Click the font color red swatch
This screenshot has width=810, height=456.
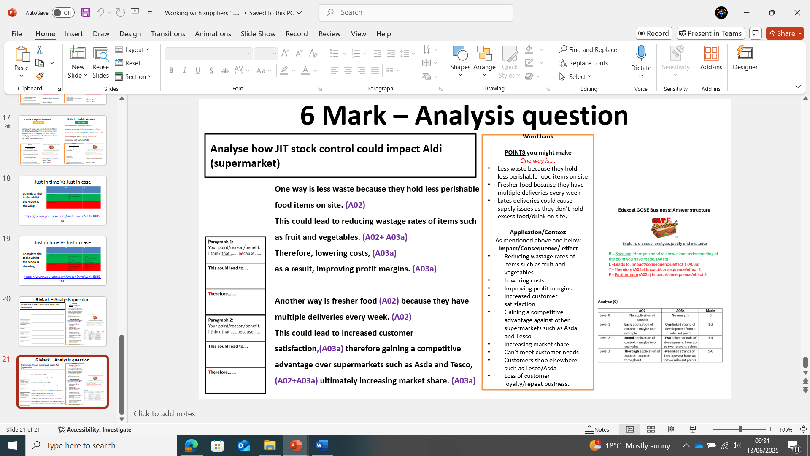[x=305, y=71]
